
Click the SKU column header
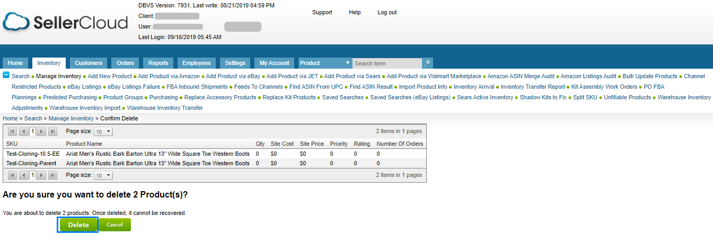[12, 144]
